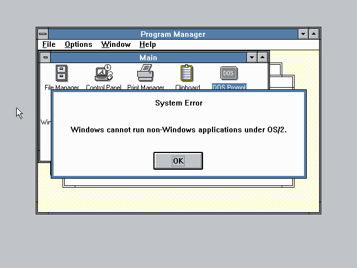Image resolution: width=357 pixels, height=268 pixels.
Task: Dismiss the System Error with OK
Action: point(178,161)
